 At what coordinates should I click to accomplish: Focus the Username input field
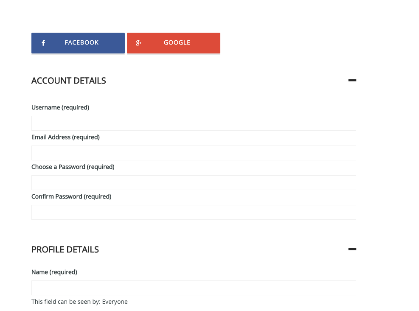(x=194, y=123)
